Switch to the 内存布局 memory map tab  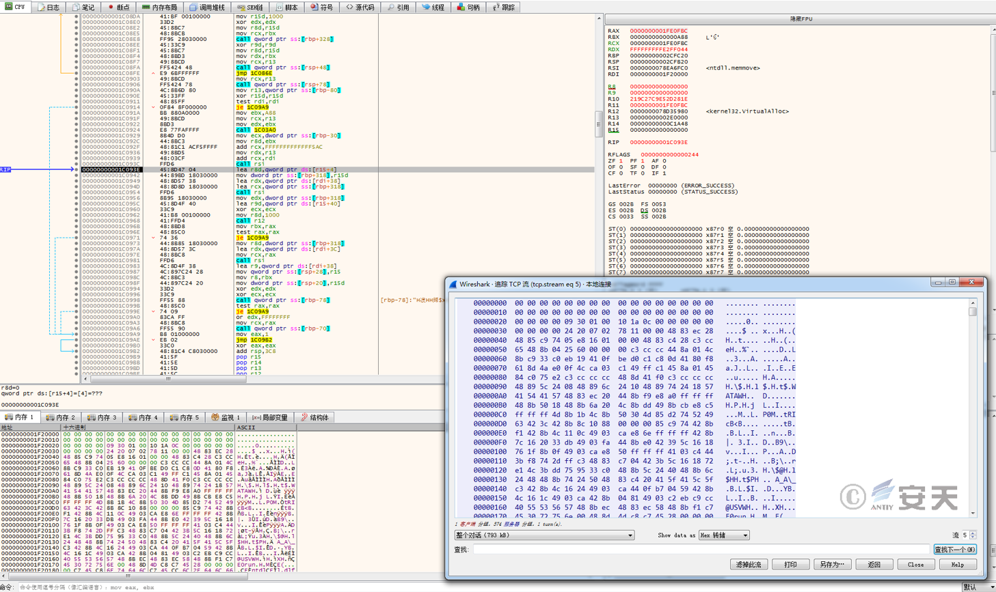point(159,7)
